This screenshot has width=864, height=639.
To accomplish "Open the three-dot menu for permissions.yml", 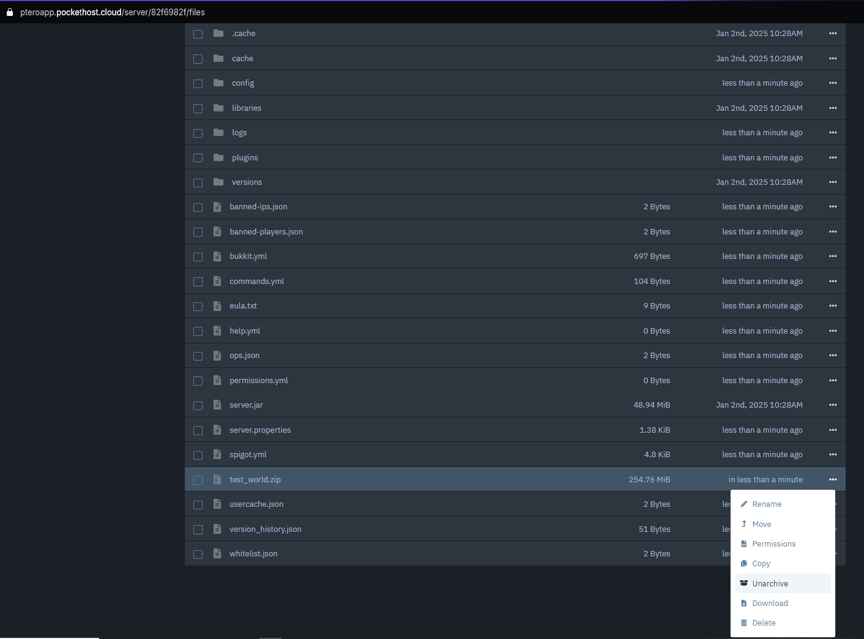I will click(x=833, y=380).
